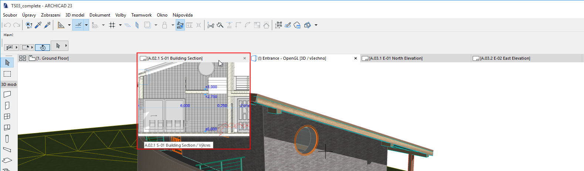This screenshot has height=171, width=584.
Task: Select the Marquee tool in the toolbox
Action: [7, 74]
